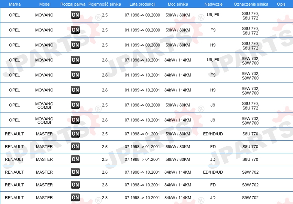293x204 pixels.
Task: Select body code F9 in the 2.5 Movano row
Action: click(x=213, y=30)
